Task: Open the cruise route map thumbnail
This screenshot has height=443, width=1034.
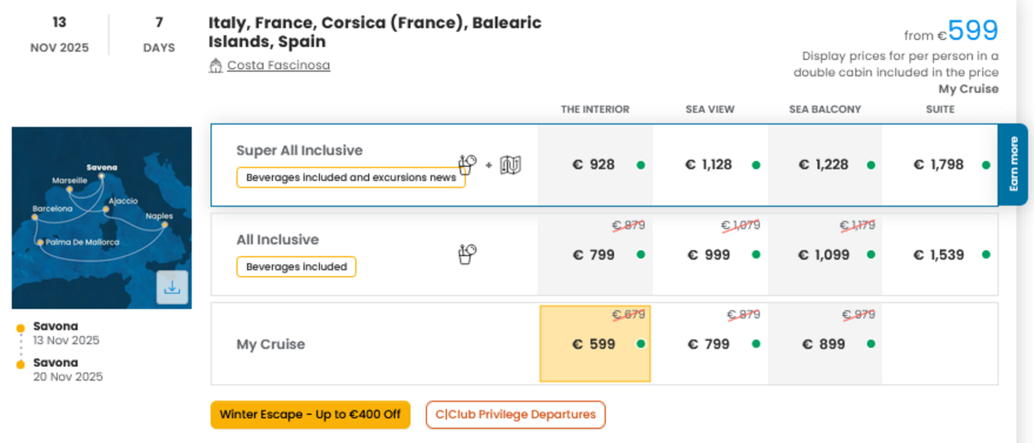Action: [101, 218]
